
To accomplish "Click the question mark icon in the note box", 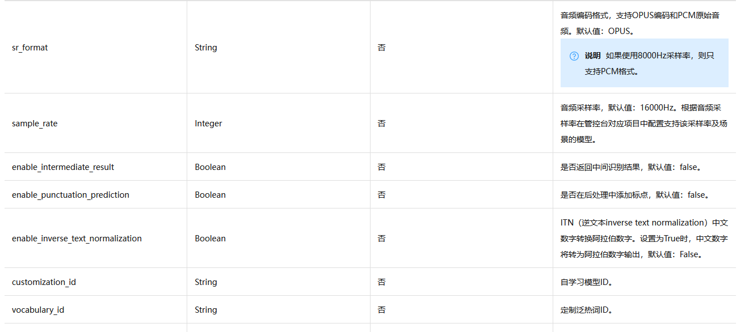I will [574, 56].
